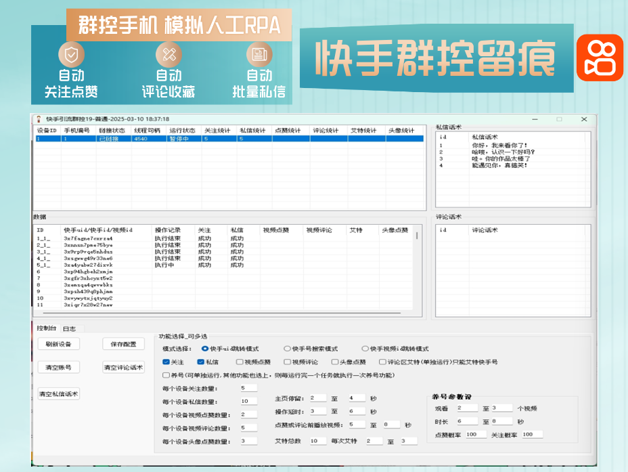Click the 关注统计 column header

[x=219, y=131]
